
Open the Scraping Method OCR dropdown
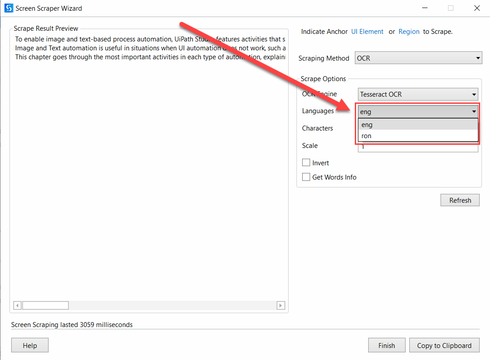click(418, 58)
